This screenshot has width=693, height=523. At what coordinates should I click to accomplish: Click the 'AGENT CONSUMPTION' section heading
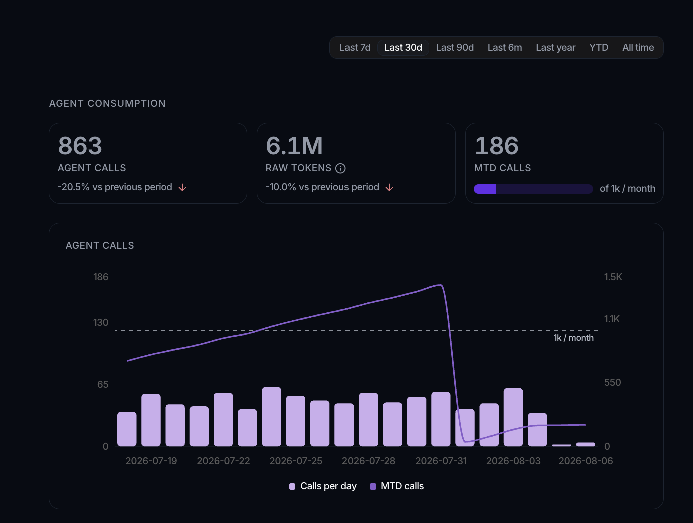tap(107, 103)
